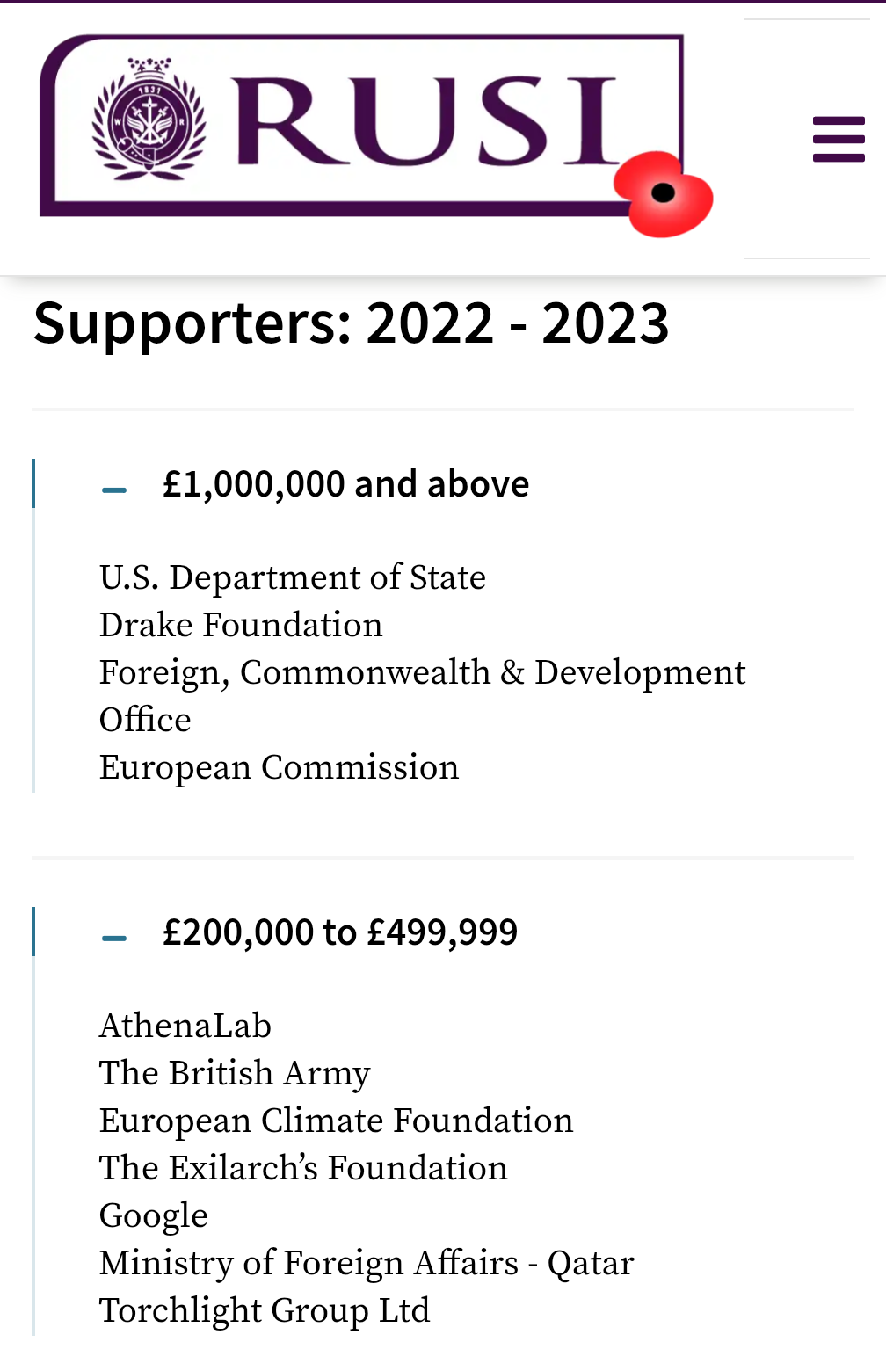Image resolution: width=886 pixels, height=1371 pixels.
Task: Click Torchlight Group Ltd entry
Action: coord(265,1310)
